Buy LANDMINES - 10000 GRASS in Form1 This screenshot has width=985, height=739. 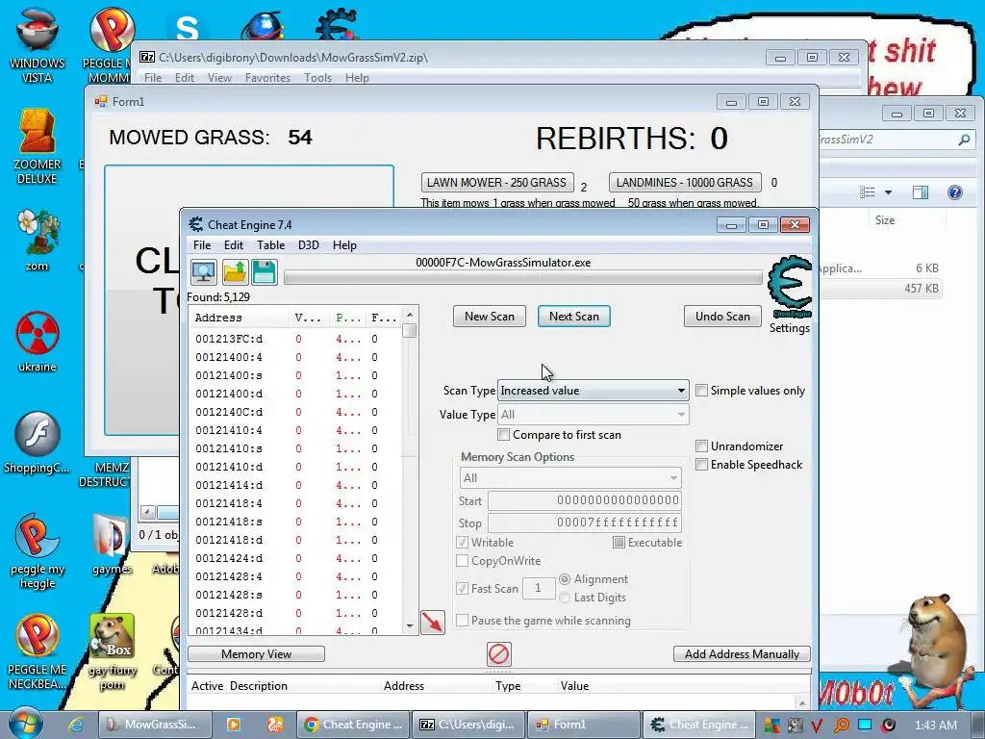click(685, 182)
